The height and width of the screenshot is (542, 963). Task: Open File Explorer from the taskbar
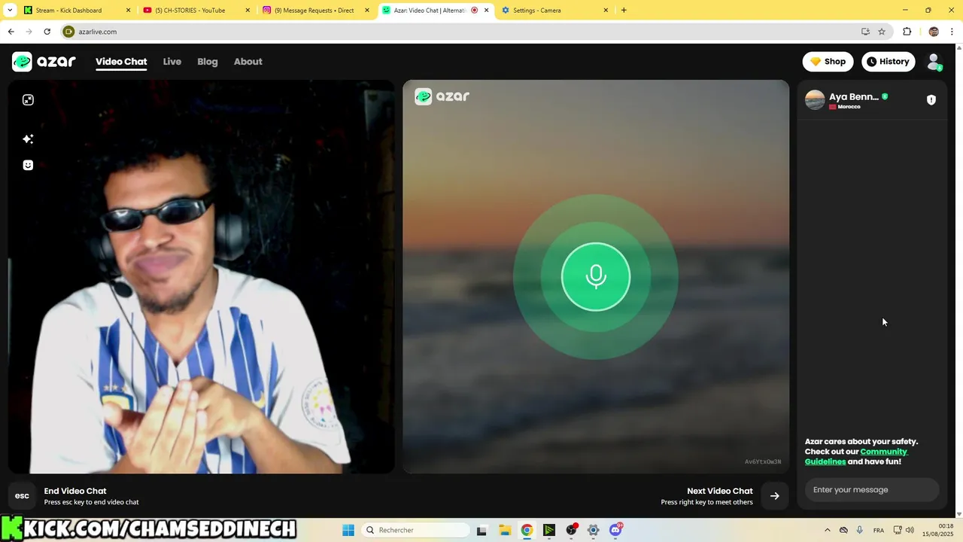pos(504,530)
